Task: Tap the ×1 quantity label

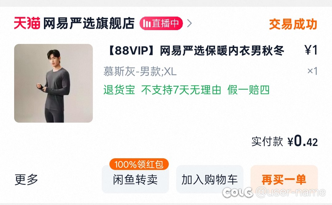Action: [313, 71]
